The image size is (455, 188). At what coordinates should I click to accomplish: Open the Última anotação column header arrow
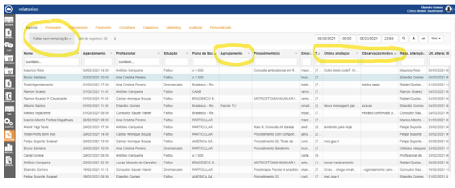[x=357, y=54]
